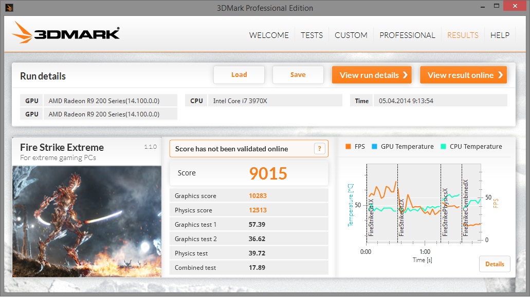
Task: Click the FireStrikeCombinedX marker on the chart
Action: point(466,208)
